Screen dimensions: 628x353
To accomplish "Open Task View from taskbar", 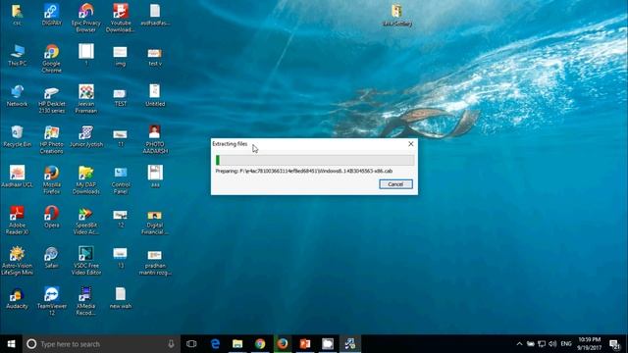I will (x=191, y=344).
